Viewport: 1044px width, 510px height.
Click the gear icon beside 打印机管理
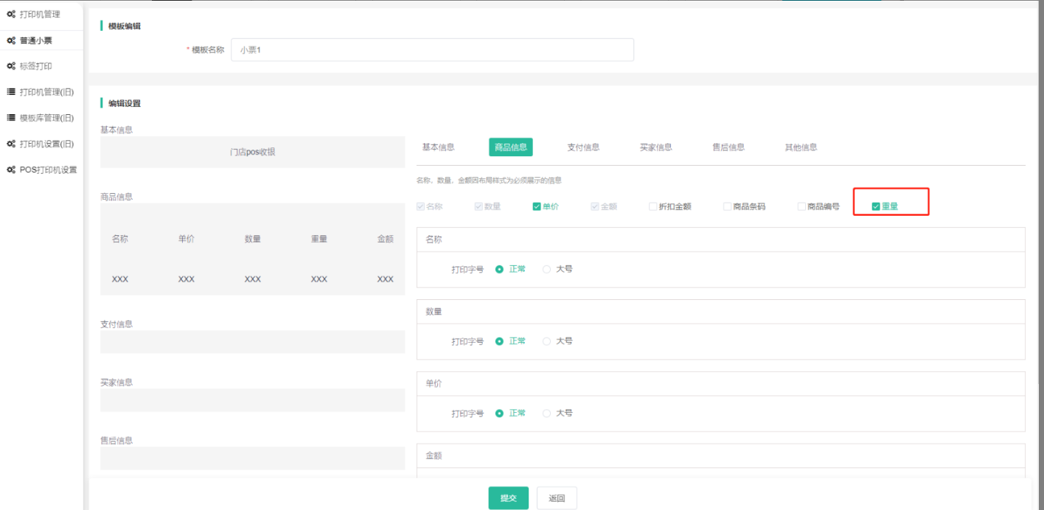coord(11,15)
